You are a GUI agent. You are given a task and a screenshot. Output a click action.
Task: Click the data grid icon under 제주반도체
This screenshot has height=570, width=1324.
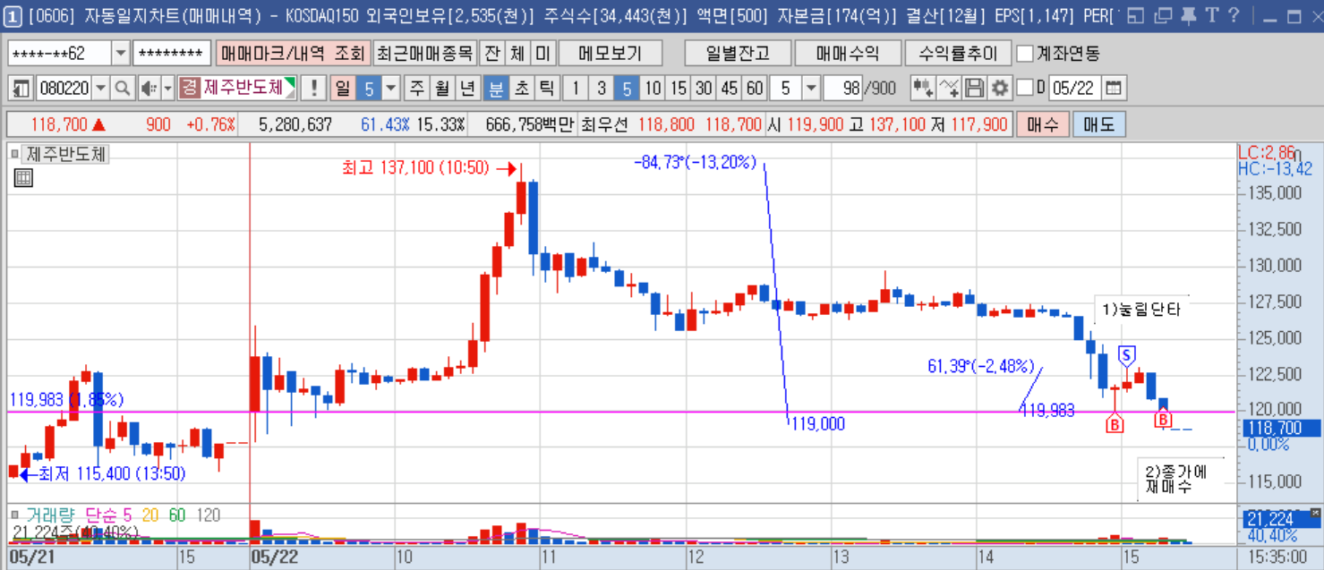click(x=23, y=178)
